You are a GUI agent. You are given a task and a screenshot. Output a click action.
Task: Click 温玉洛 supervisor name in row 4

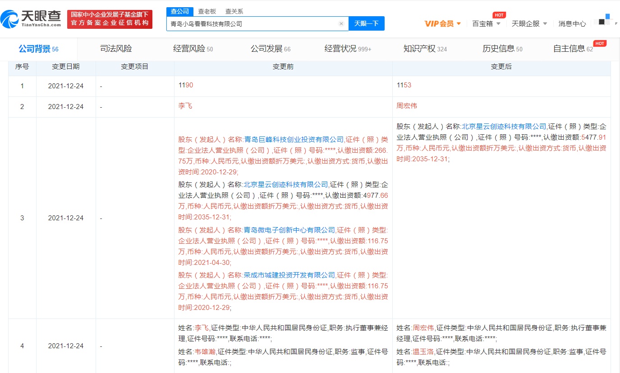pyautogui.click(x=423, y=351)
